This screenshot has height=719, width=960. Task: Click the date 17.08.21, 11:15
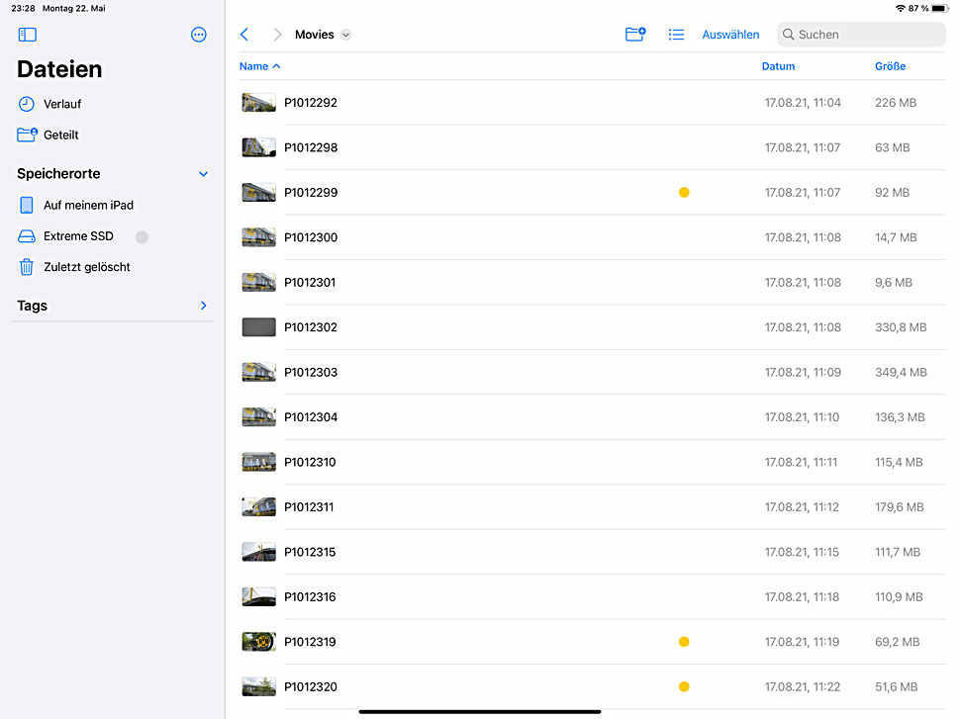(802, 552)
